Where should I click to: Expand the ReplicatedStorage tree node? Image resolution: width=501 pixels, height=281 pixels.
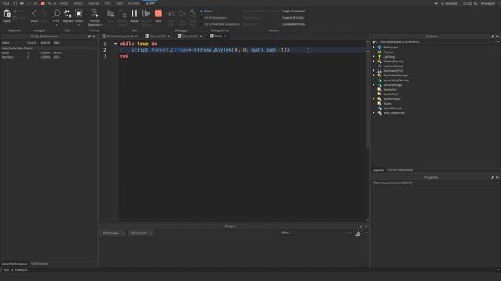click(x=374, y=76)
